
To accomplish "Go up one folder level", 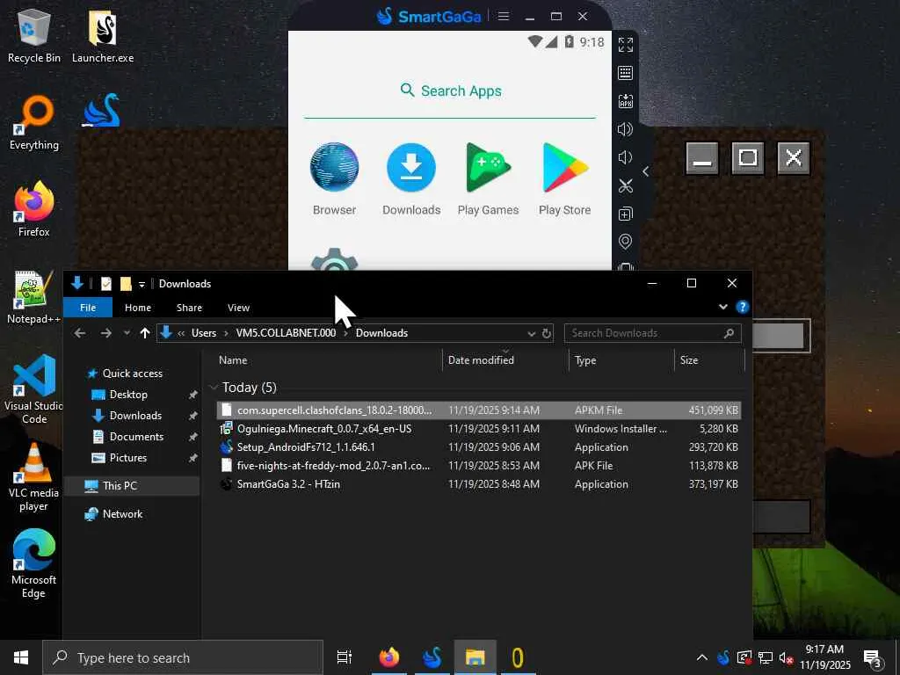I will coord(145,333).
